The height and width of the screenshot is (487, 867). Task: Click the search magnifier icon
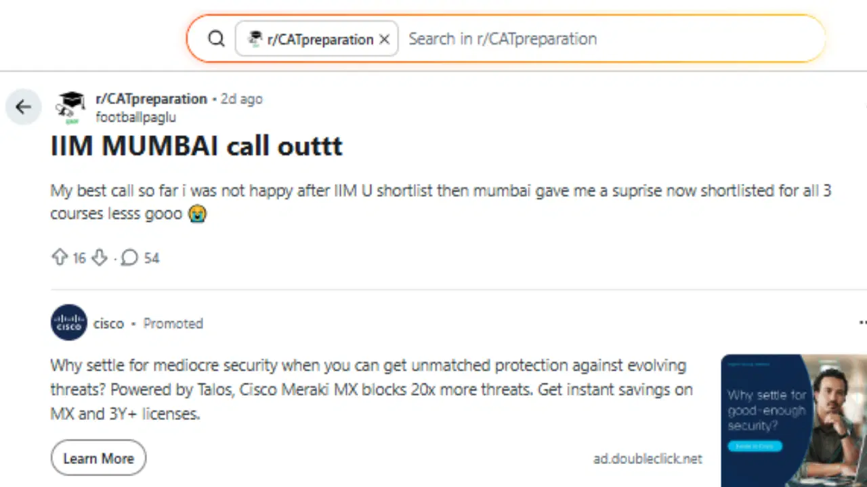click(x=216, y=39)
